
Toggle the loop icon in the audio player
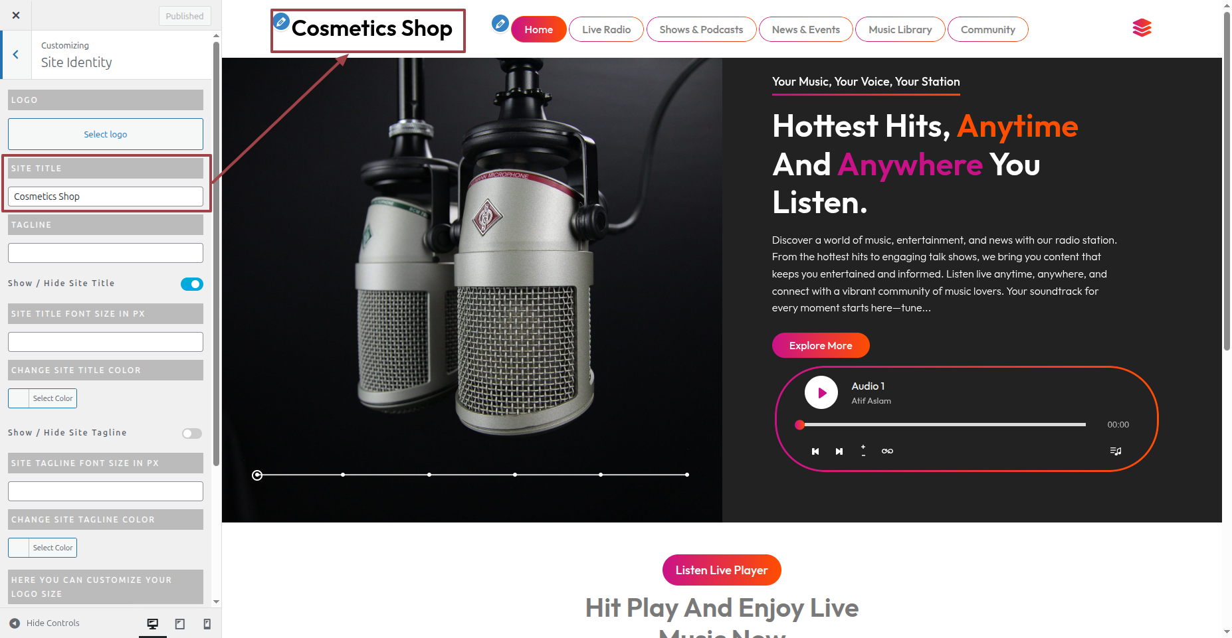coord(887,451)
